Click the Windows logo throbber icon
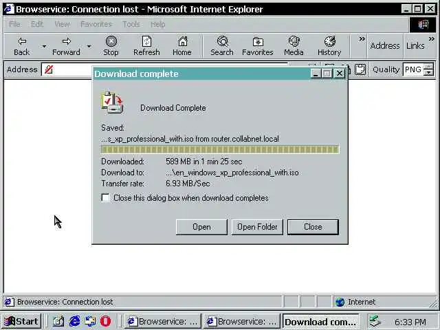This screenshot has width=440, height=330. tap(423, 25)
